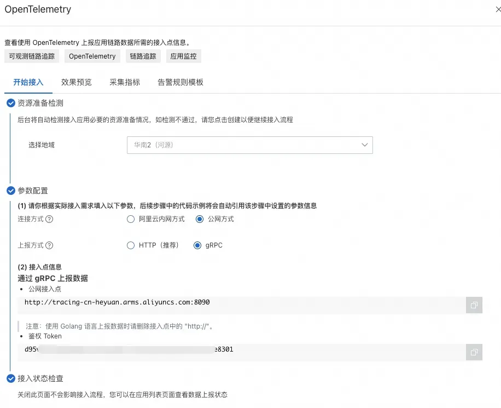Click the 链路追踪 tag

(143, 56)
